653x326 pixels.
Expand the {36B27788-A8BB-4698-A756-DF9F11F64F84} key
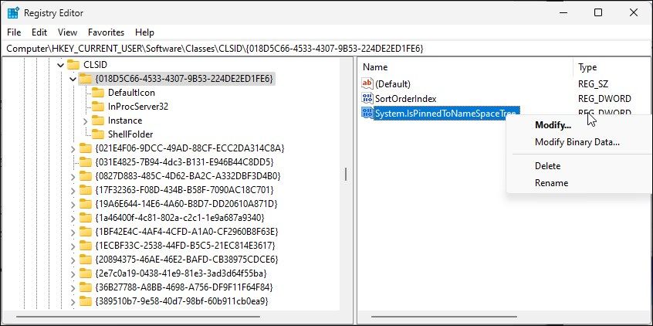point(73,288)
